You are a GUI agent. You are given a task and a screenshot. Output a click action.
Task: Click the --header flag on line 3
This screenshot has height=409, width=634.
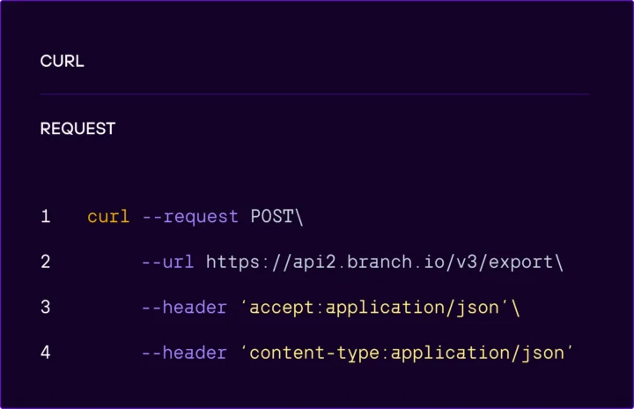185,308
